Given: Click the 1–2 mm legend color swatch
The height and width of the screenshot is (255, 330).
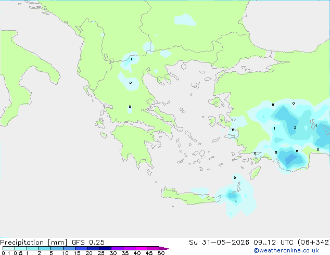Looking at the screenshot, I should [x=33, y=248].
